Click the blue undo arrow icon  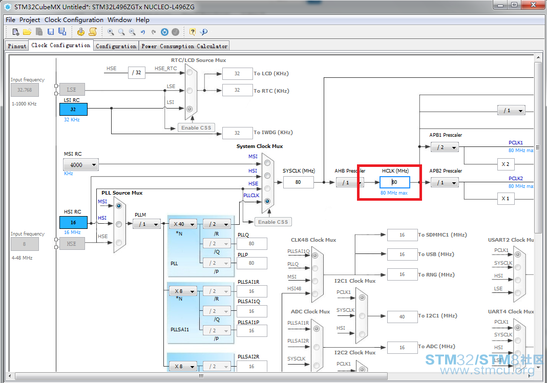(143, 32)
